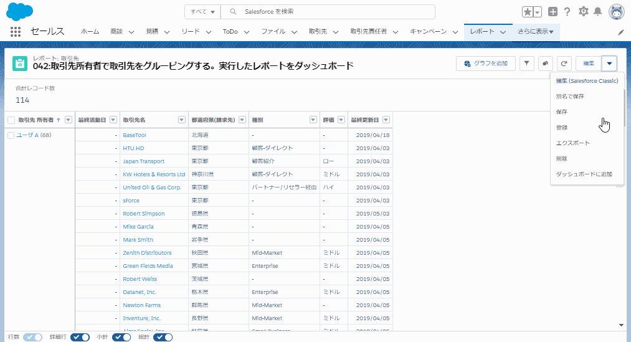Screen dimensions: 631x342
Task: Open the ホーム tab
Action: (90, 31)
